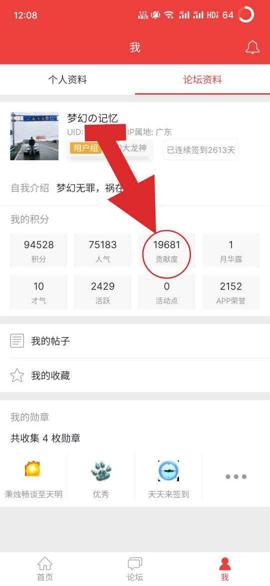Tap the notification bell icon
The width and height of the screenshot is (270, 586).
click(252, 48)
